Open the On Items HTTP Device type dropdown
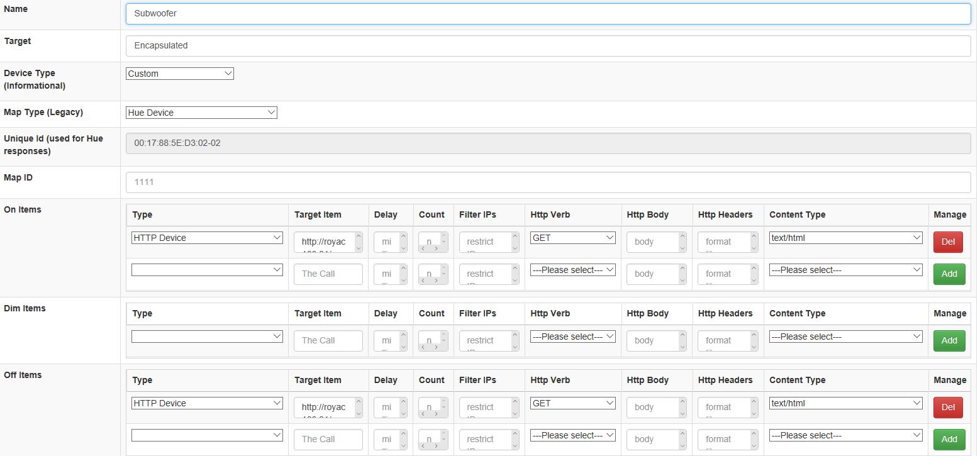Screen dimensions: 980x456 click(x=207, y=238)
